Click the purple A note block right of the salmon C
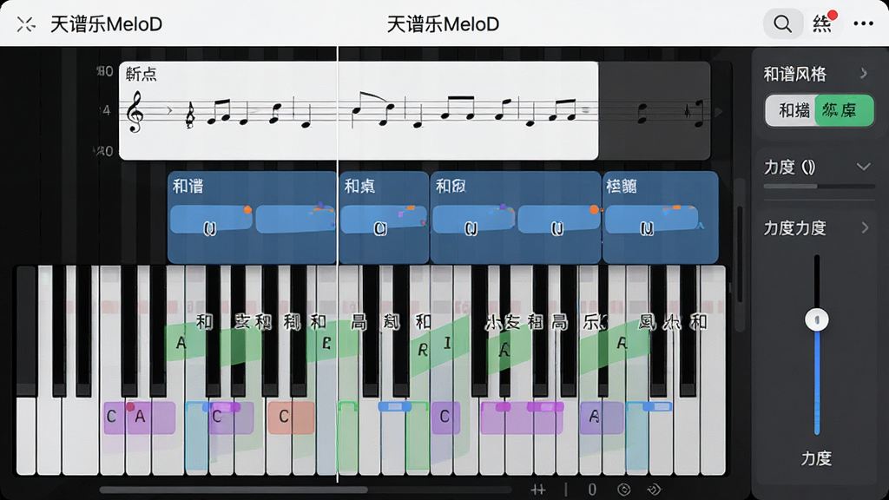Screen dimensions: 889x500 click(x=602, y=418)
